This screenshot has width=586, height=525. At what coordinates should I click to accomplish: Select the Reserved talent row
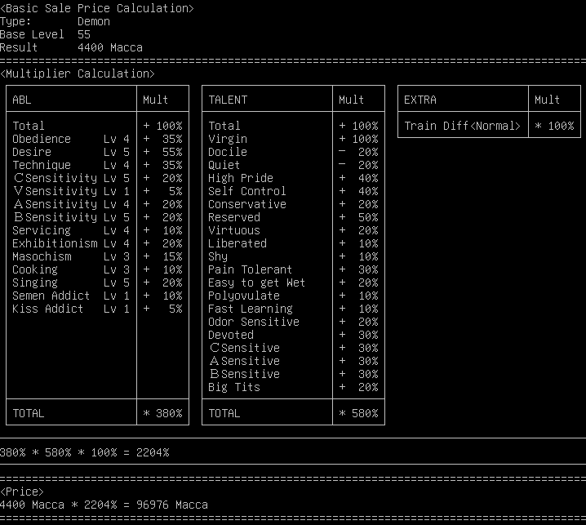[x=293, y=217]
